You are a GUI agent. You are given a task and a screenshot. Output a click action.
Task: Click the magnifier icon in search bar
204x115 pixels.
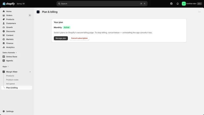(59, 4)
